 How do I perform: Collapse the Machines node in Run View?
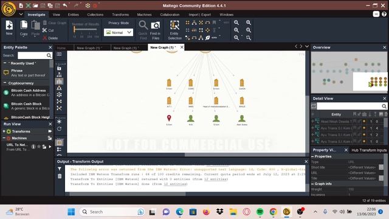[4, 138]
